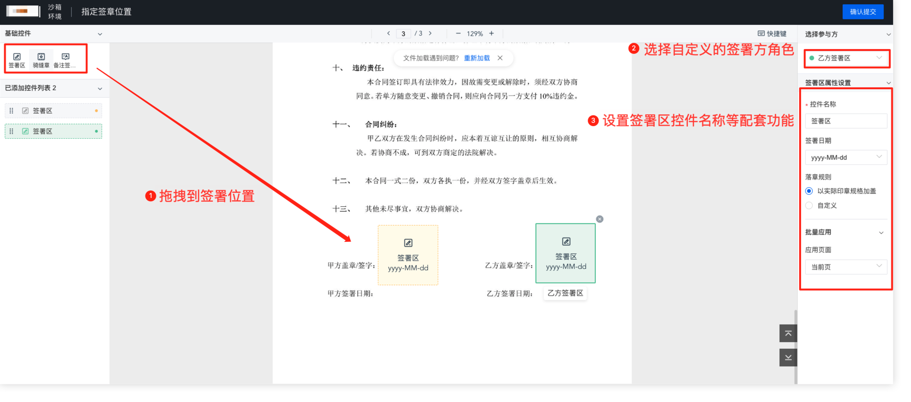The width and height of the screenshot is (911, 402).
Task: Go to the next page arrow
Action: point(430,34)
